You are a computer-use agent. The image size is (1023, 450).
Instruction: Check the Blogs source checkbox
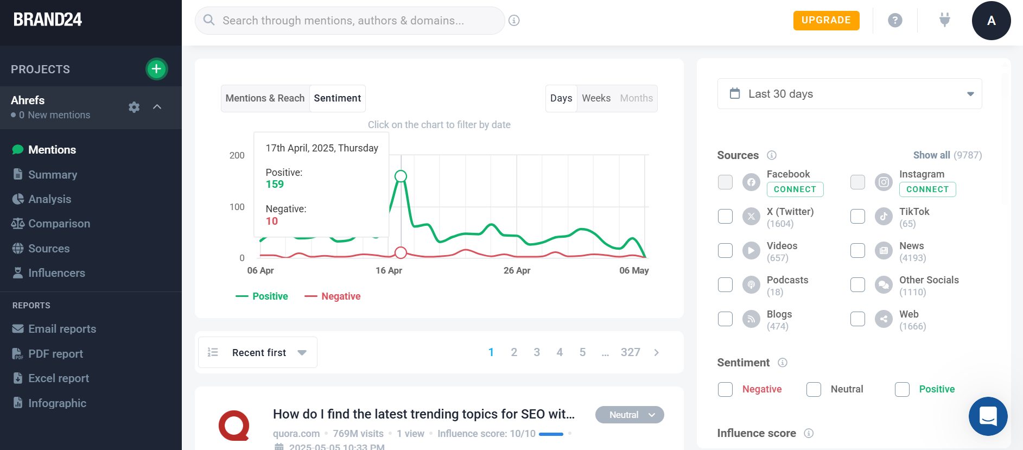pos(725,319)
